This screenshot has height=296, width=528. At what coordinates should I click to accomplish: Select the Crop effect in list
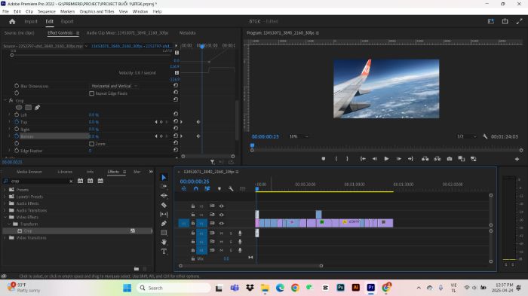click(78, 230)
